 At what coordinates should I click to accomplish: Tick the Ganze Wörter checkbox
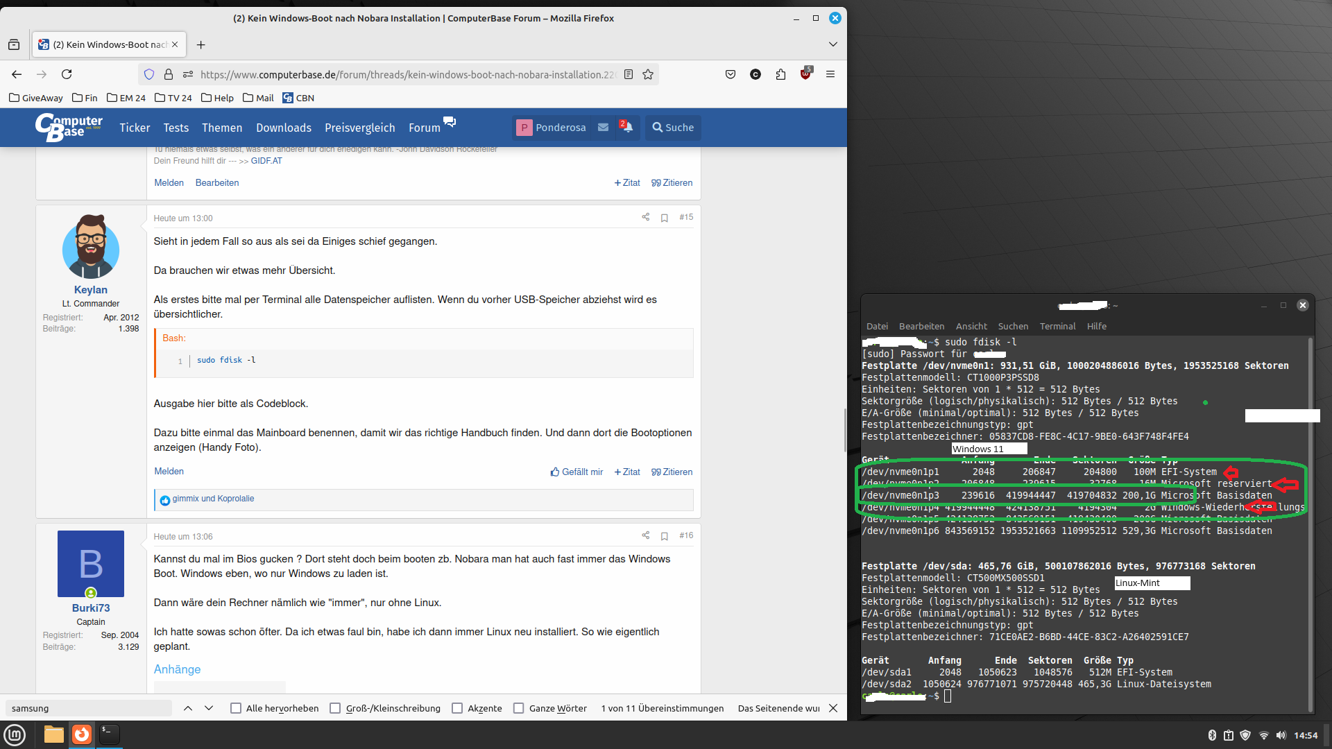(518, 708)
